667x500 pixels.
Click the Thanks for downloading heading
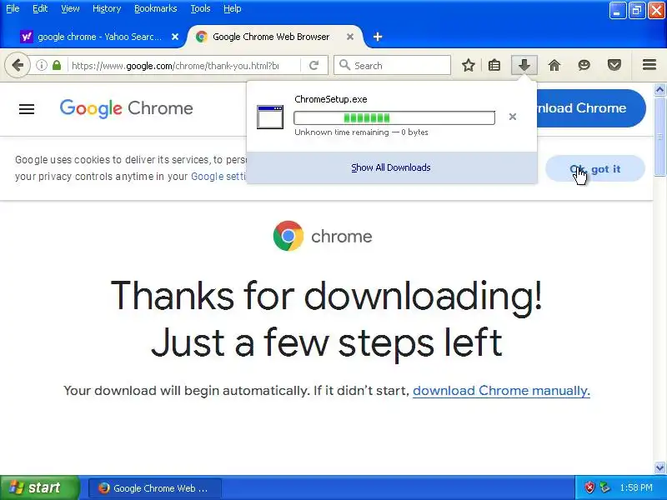[327, 318]
